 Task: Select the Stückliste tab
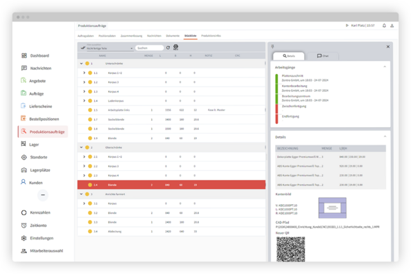(191, 36)
